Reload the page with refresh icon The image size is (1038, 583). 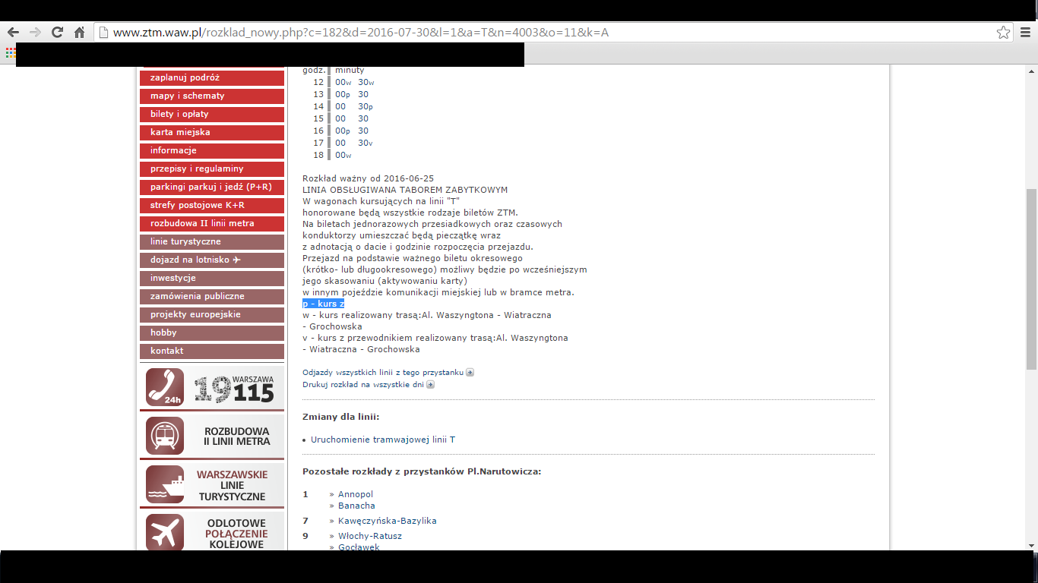57,32
